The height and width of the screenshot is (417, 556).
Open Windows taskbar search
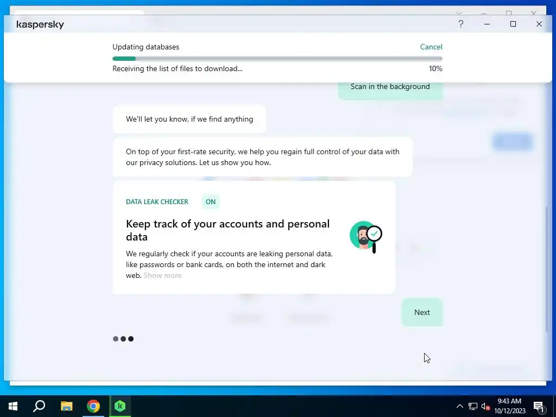(x=39, y=406)
